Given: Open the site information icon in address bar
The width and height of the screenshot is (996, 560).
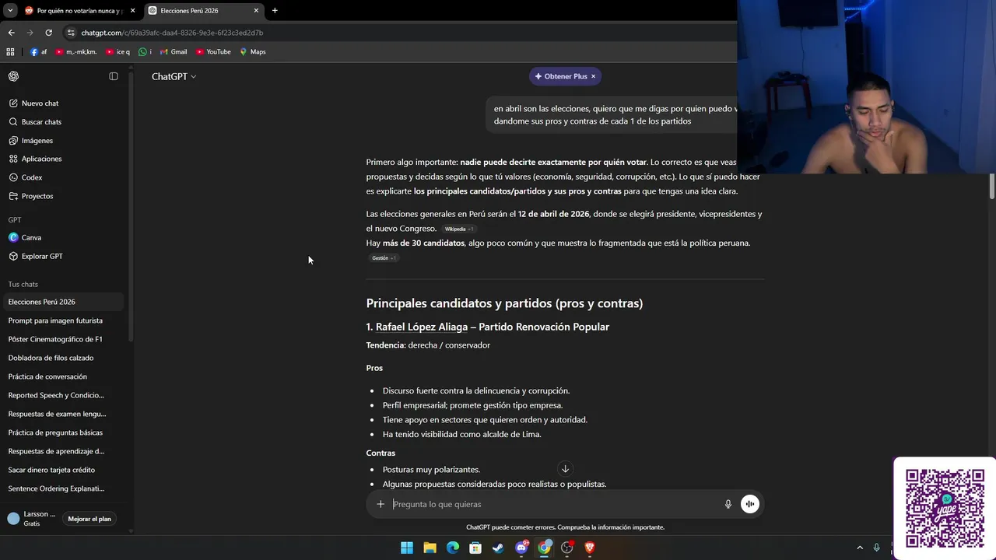Looking at the screenshot, I should [x=71, y=33].
